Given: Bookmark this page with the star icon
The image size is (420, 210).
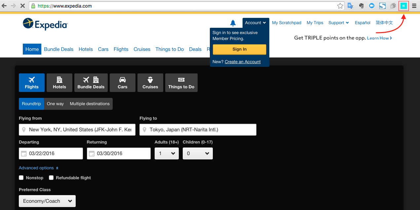Looking at the screenshot, I should (x=340, y=6).
